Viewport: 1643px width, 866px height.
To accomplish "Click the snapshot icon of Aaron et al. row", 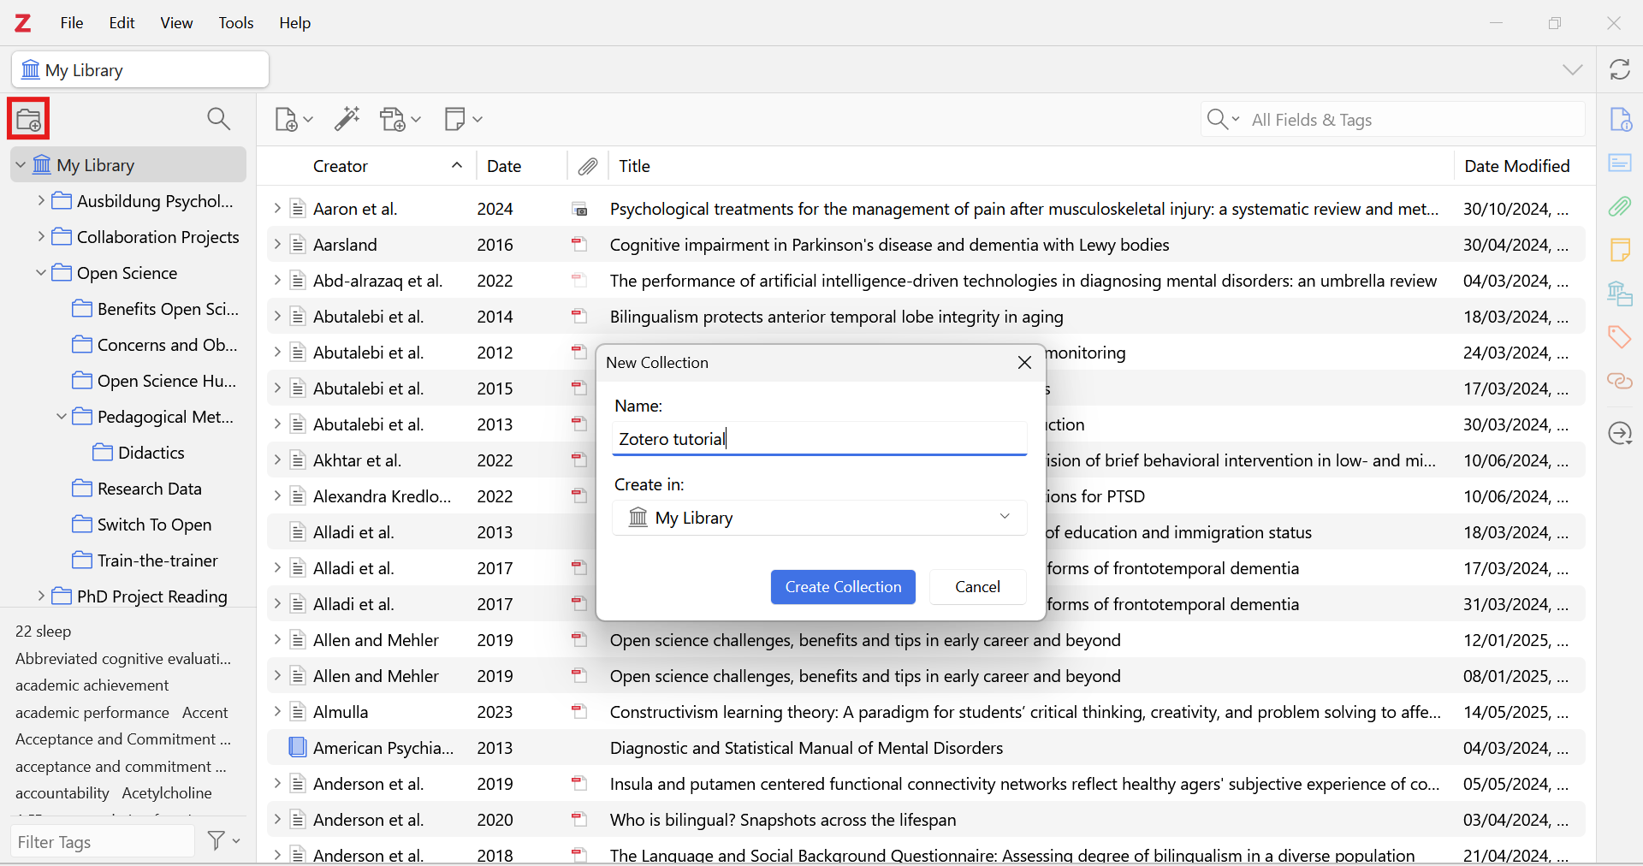I will pos(579,209).
